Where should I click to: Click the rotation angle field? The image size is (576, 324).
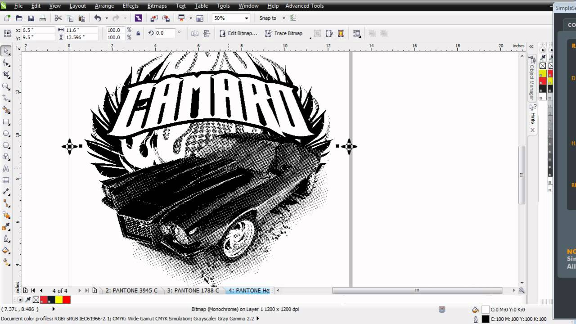click(x=166, y=33)
